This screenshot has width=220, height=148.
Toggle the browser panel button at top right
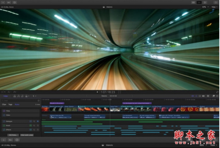193,3
